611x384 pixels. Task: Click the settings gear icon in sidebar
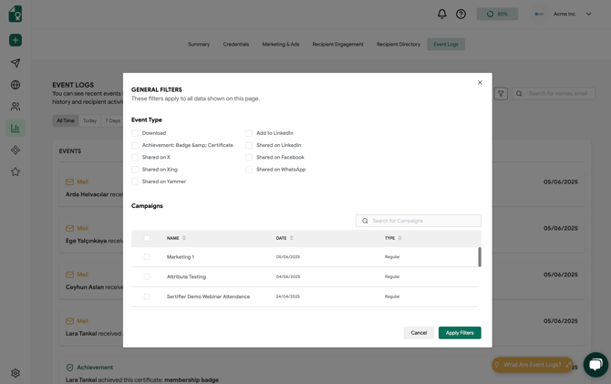pyautogui.click(x=16, y=373)
